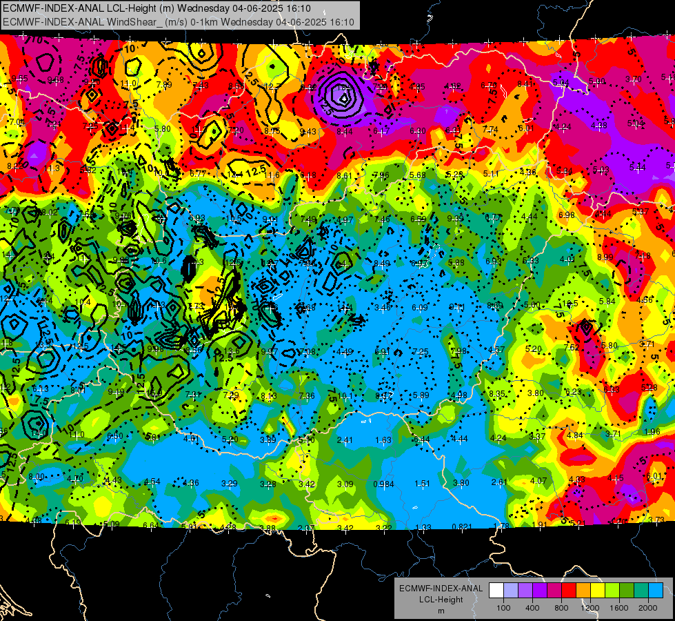
Task: Click the grid value '10.1'
Action: click(x=345, y=395)
